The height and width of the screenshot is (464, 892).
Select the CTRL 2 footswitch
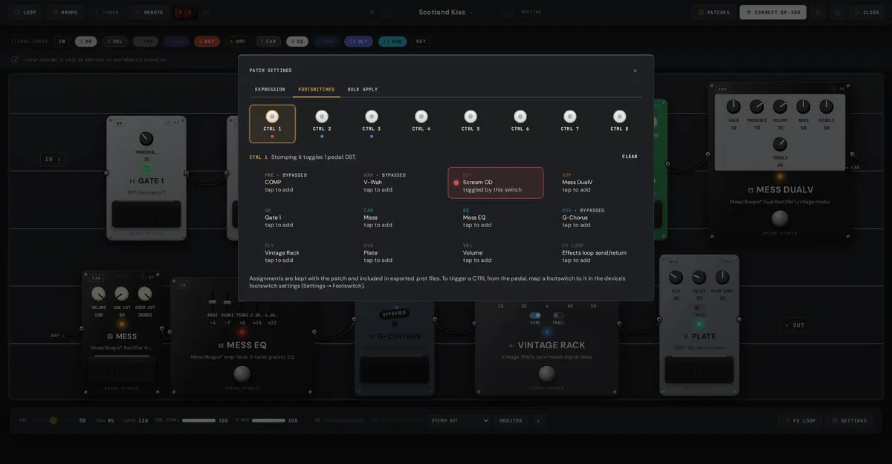point(322,123)
